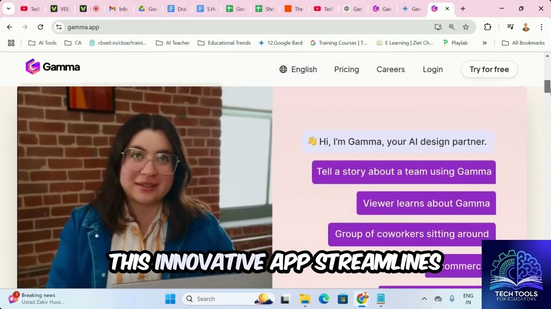551x309 pixels.
Task: Switch to the Google Drive tab
Action: click(148, 9)
